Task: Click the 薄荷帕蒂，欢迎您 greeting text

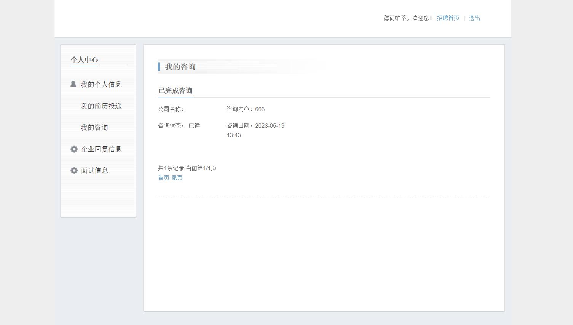Action: 408,18
